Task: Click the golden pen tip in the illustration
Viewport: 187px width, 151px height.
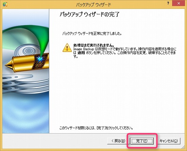Action: (8, 65)
